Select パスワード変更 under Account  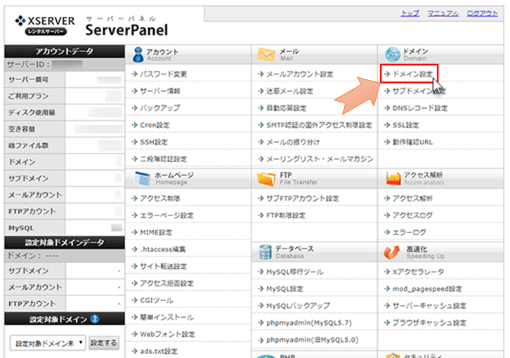point(163,74)
